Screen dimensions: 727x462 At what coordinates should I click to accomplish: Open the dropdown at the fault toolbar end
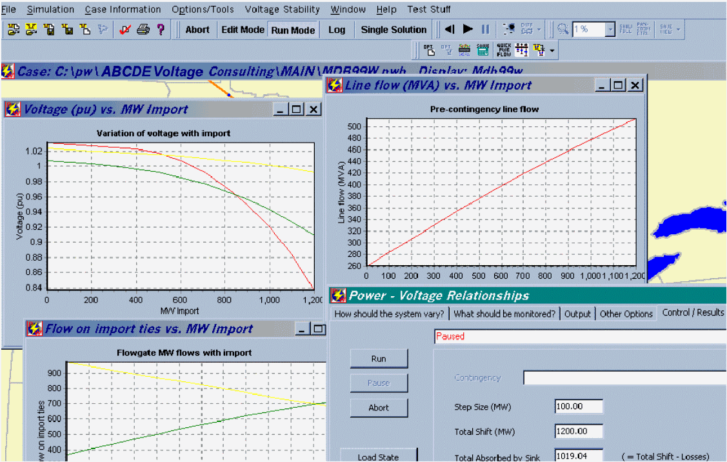pos(552,50)
